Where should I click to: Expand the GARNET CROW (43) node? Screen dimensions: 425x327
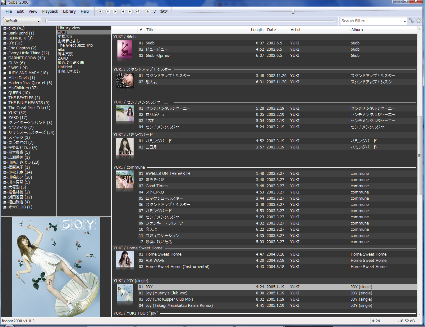point(5,58)
